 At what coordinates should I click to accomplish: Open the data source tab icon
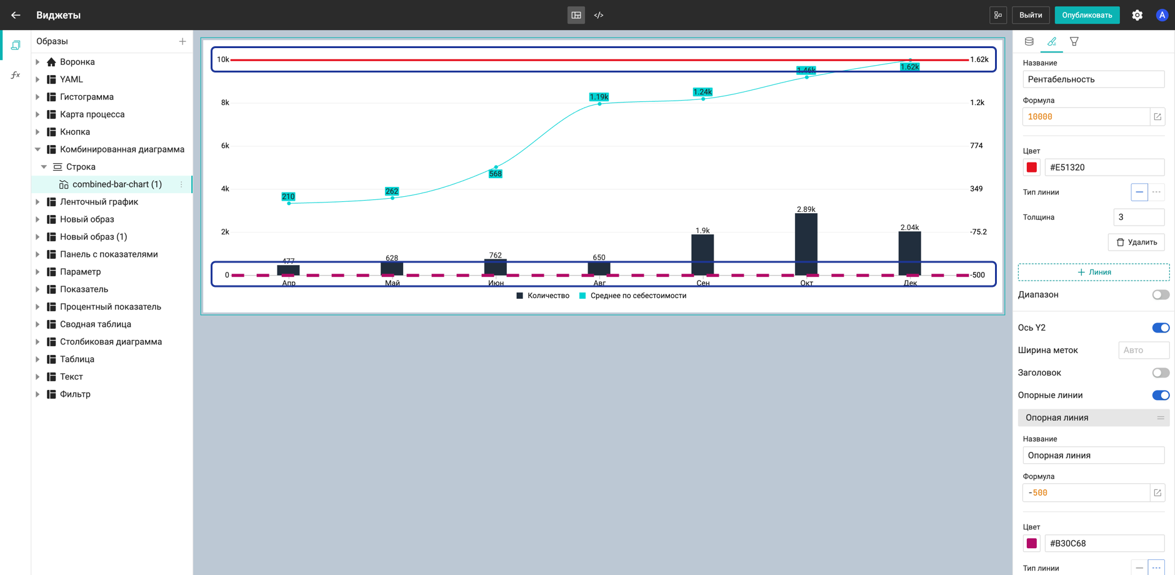(x=1029, y=41)
